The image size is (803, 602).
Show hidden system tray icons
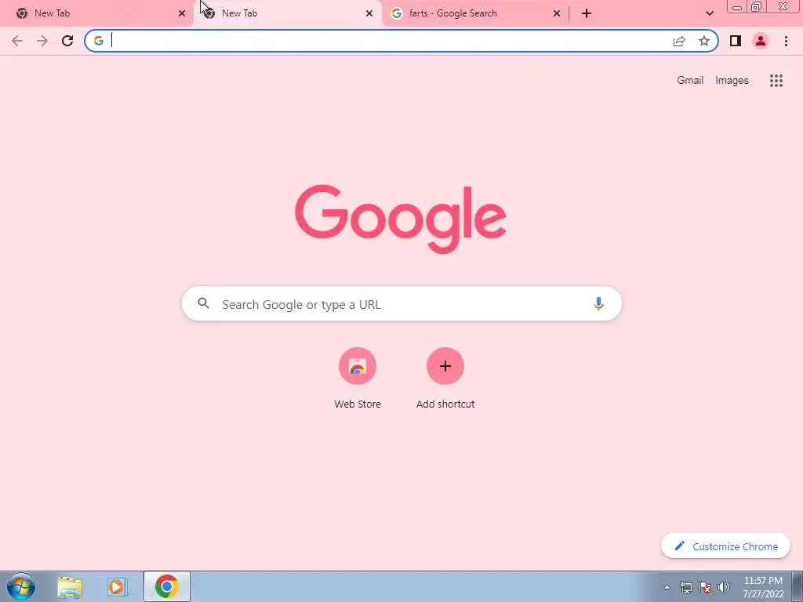click(x=667, y=587)
